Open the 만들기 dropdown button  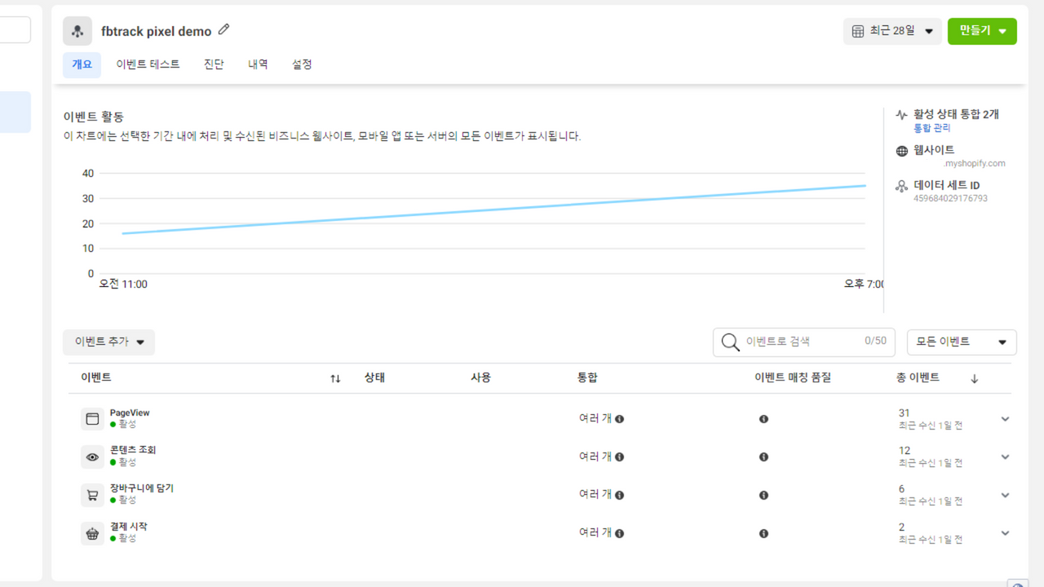coord(982,31)
